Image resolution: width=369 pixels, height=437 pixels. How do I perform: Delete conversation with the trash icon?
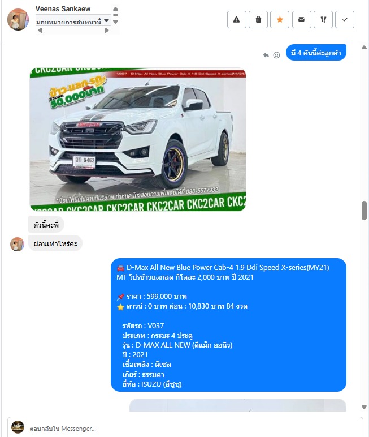click(258, 19)
